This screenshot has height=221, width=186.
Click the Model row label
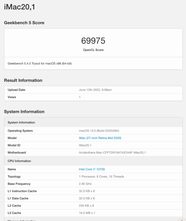12,138
